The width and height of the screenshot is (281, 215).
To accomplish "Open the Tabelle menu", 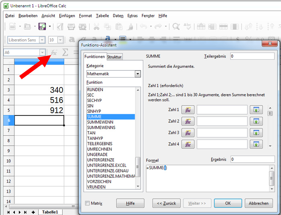I will (x=102, y=16).
